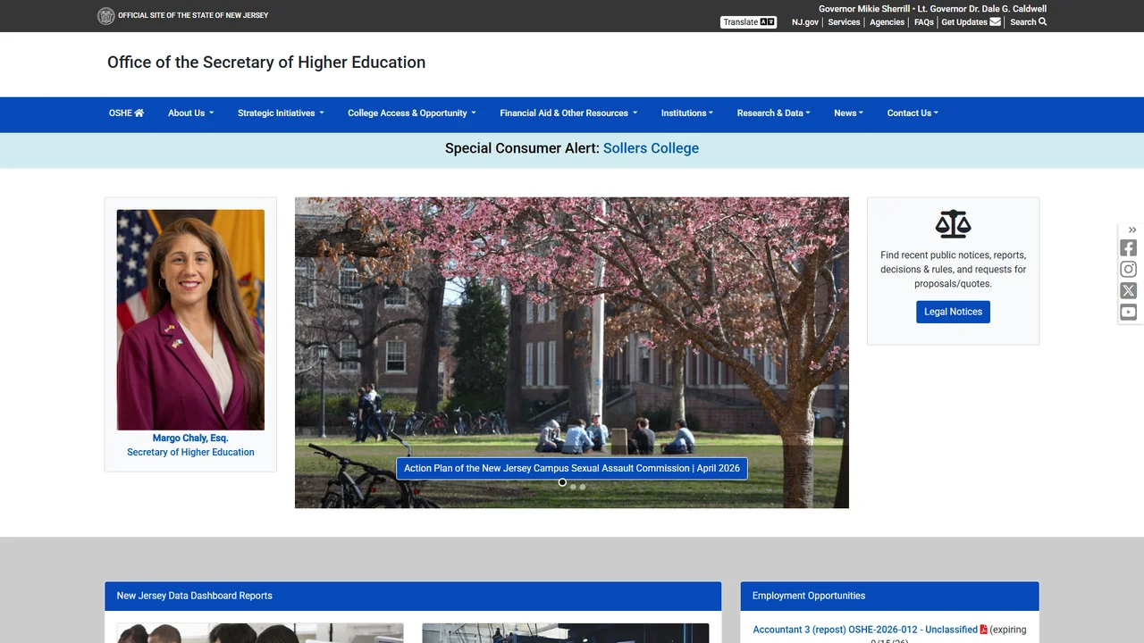
Task: Click the search magnifier icon
Action: point(1042,21)
